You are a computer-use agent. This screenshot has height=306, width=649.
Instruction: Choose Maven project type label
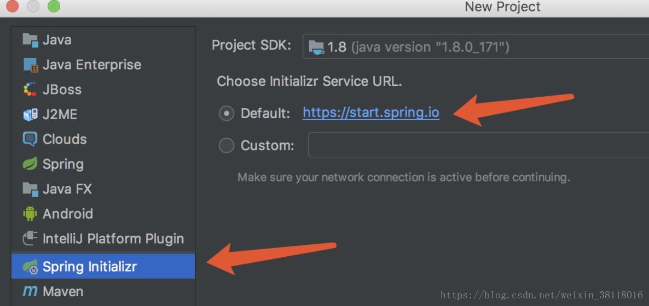(x=63, y=292)
